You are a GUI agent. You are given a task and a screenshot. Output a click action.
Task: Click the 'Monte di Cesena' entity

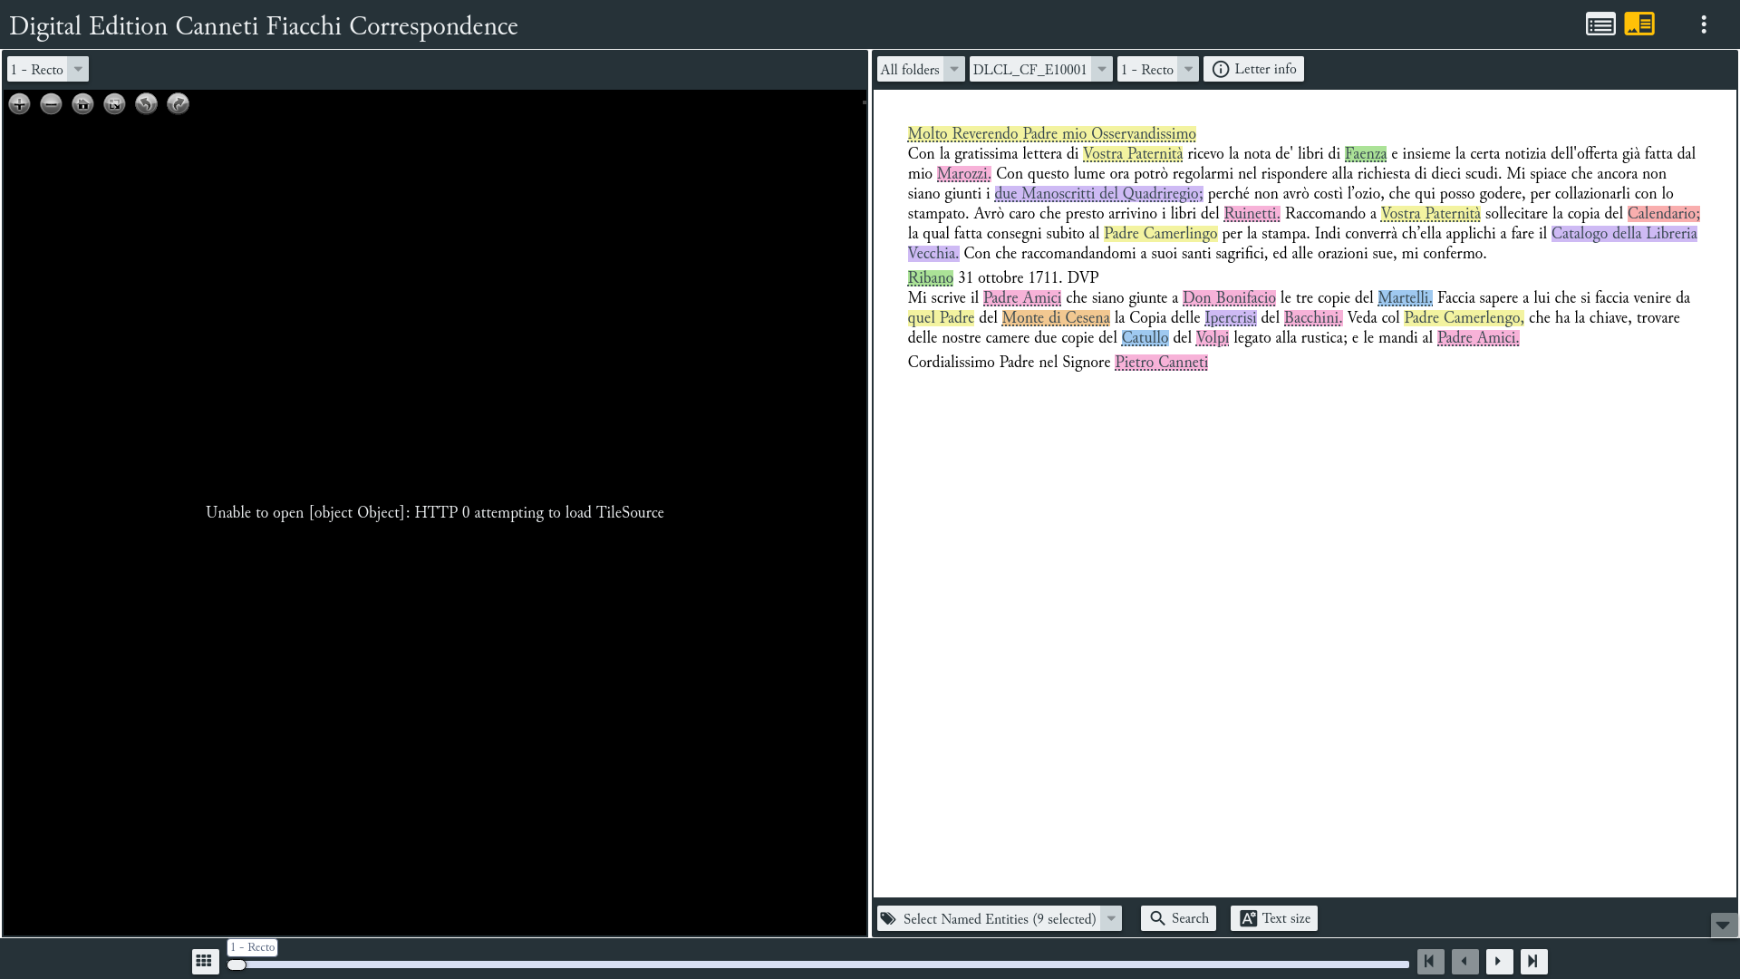point(1055,318)
